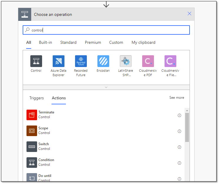Show info for Scope action

pyautogui.click(x=179, y=131)
